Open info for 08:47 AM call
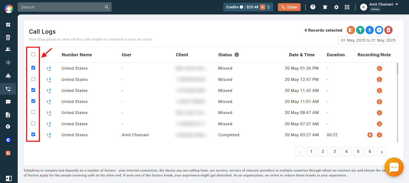 click(x=379, y=113)
